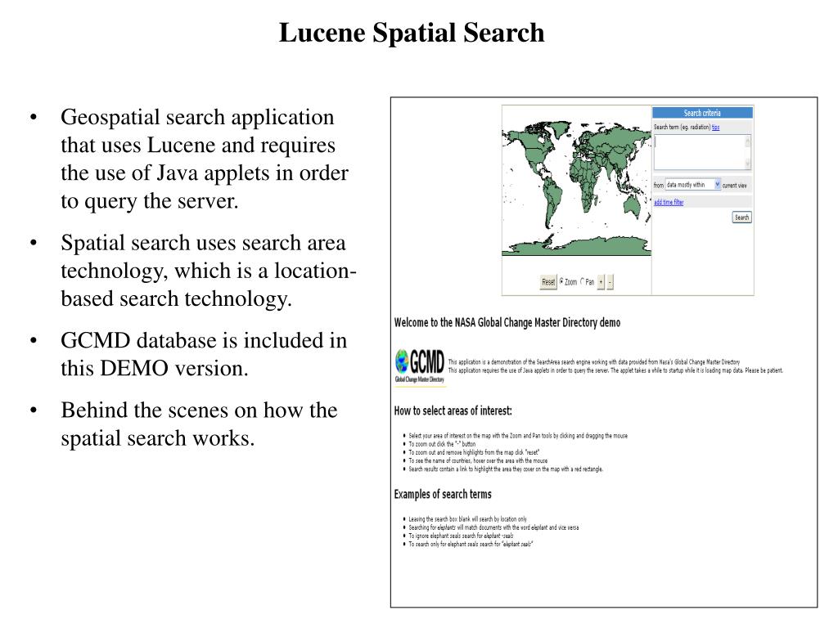Click the search box scrollbar down arrow
This screenshot has height=628, width=838.
point(748,164)
